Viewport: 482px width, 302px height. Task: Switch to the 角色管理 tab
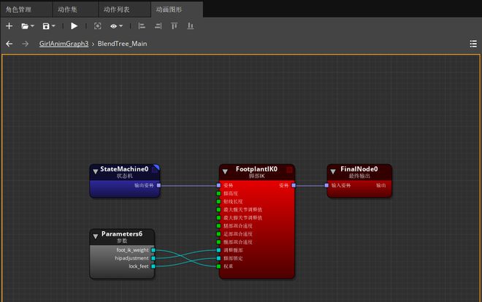coord(18,9)
